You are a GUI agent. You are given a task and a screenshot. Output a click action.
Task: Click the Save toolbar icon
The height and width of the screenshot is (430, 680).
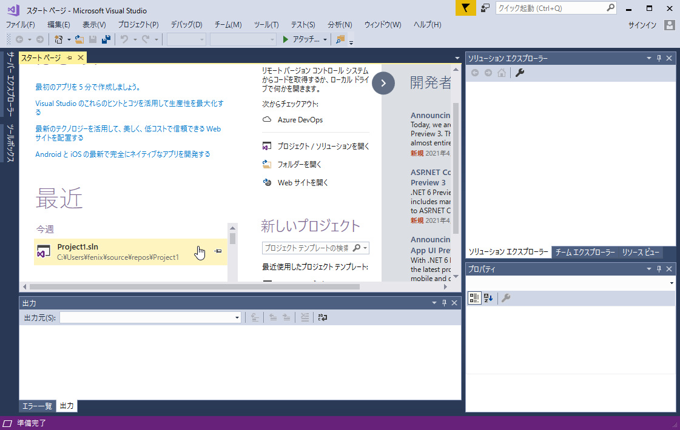[x=92, y=39]
